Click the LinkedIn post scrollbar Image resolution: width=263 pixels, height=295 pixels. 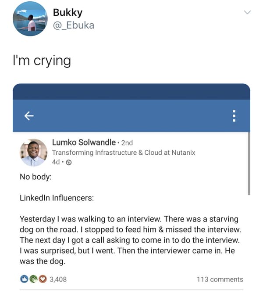(x=249, y=163)
